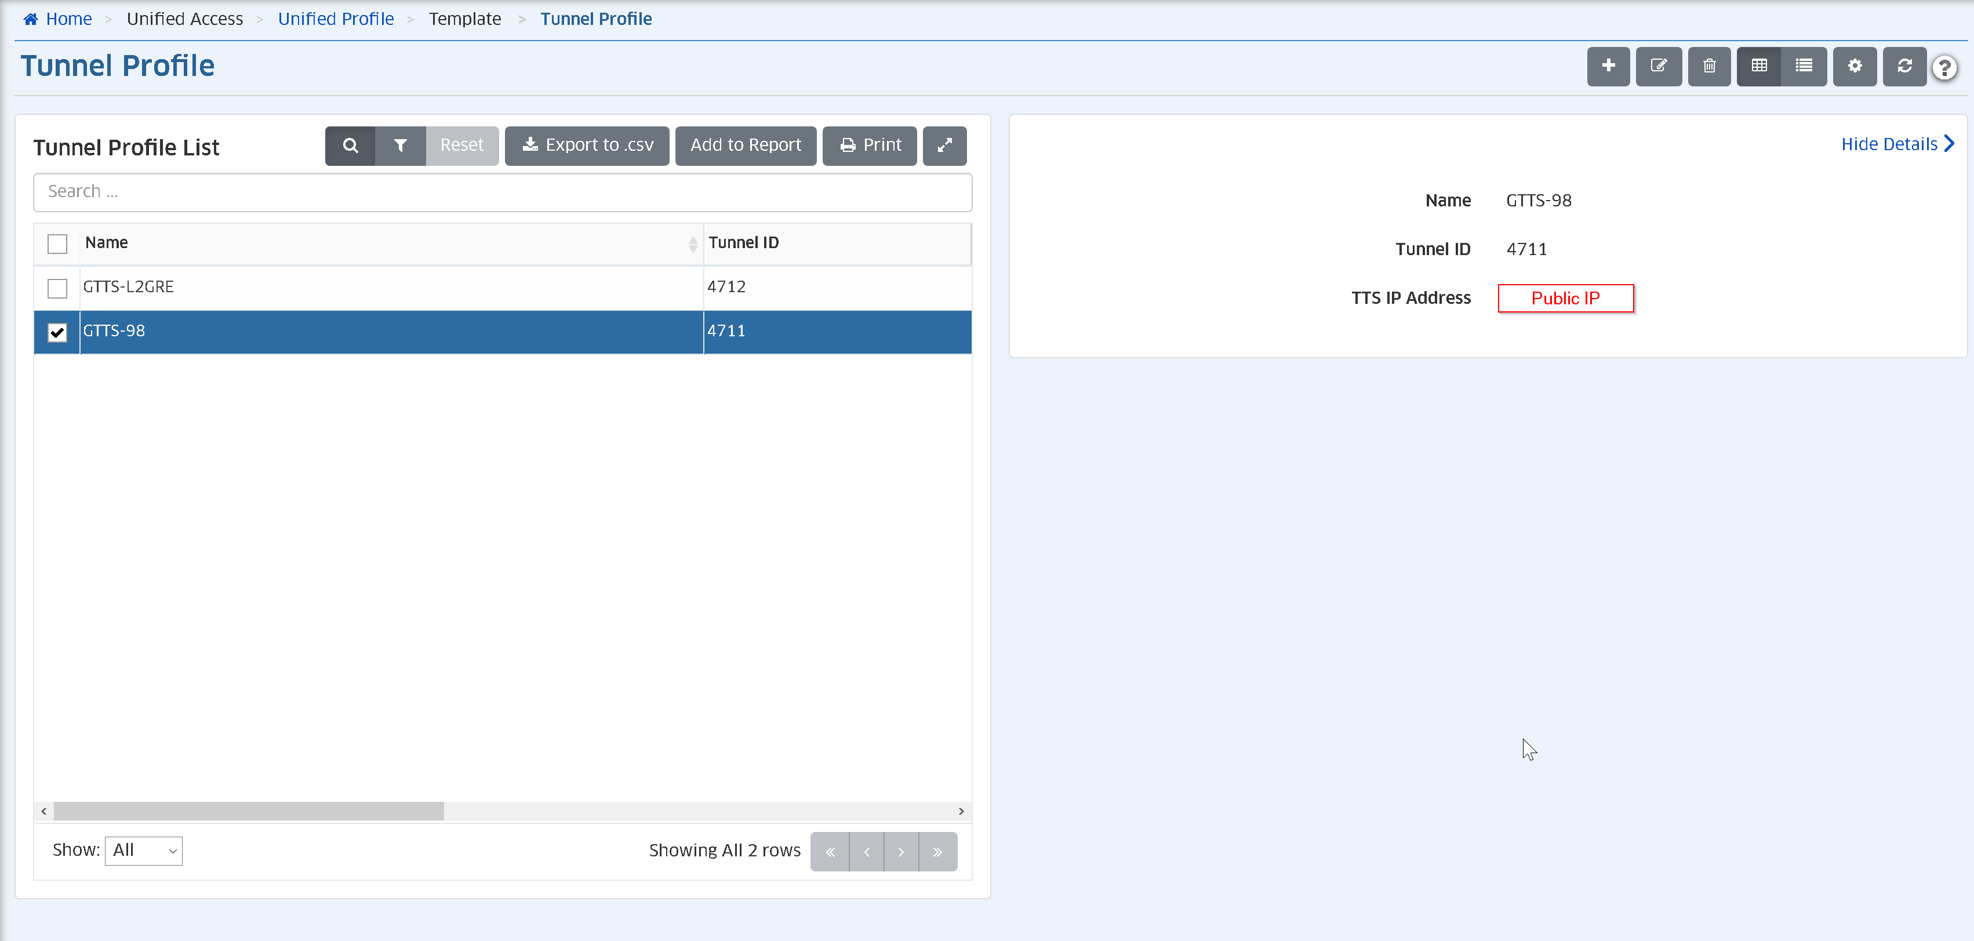Sort by the Name column arrows

(x=693, y=244)
